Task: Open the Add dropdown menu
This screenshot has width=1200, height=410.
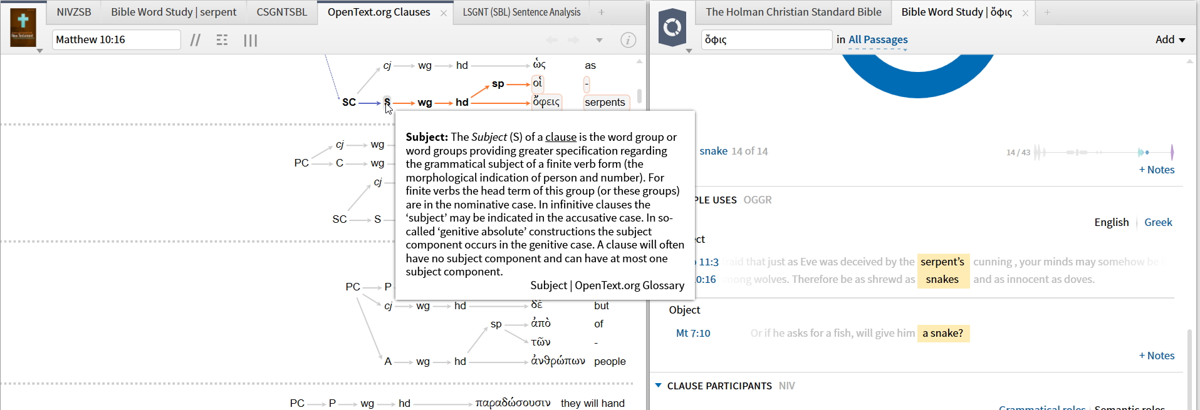Action: pyautogui.click(x=1170, y=39)
